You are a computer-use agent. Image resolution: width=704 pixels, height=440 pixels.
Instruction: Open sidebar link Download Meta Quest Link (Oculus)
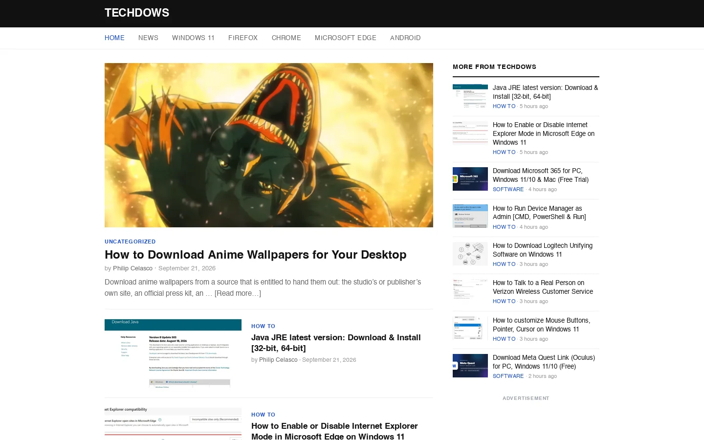544,362
